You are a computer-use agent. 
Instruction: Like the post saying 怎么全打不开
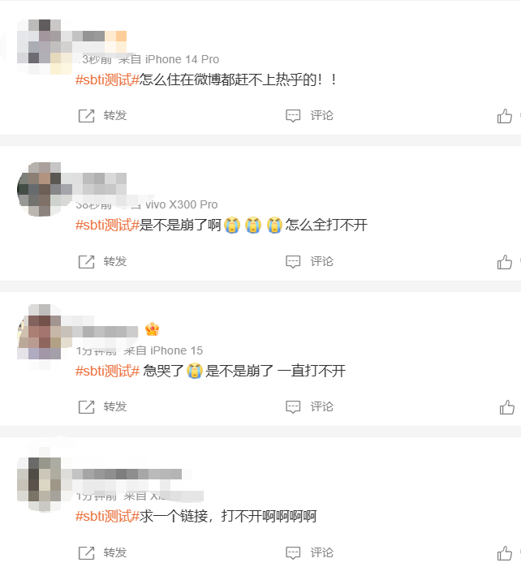[504, 262]
